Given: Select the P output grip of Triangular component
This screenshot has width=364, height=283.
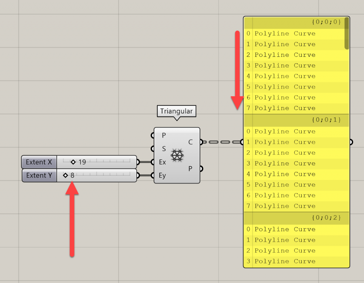Looking at the screenshot, I should tap(201, 169).
